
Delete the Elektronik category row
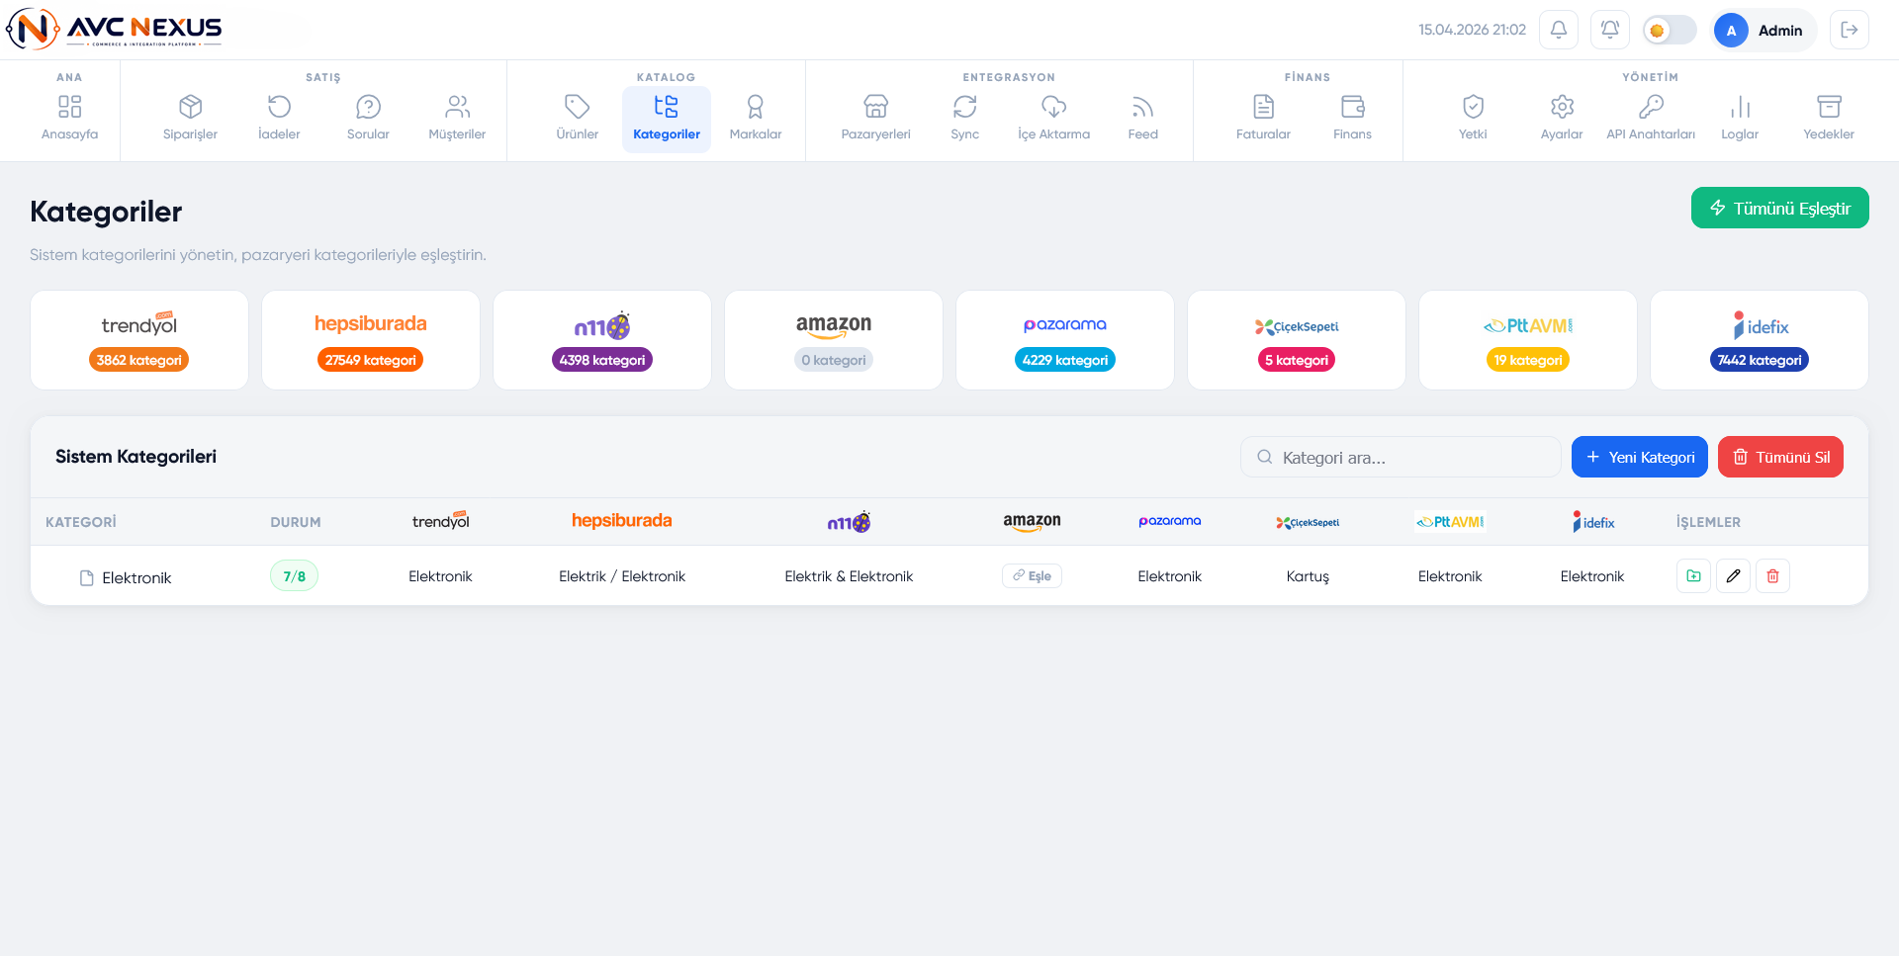click(1773, 575)
